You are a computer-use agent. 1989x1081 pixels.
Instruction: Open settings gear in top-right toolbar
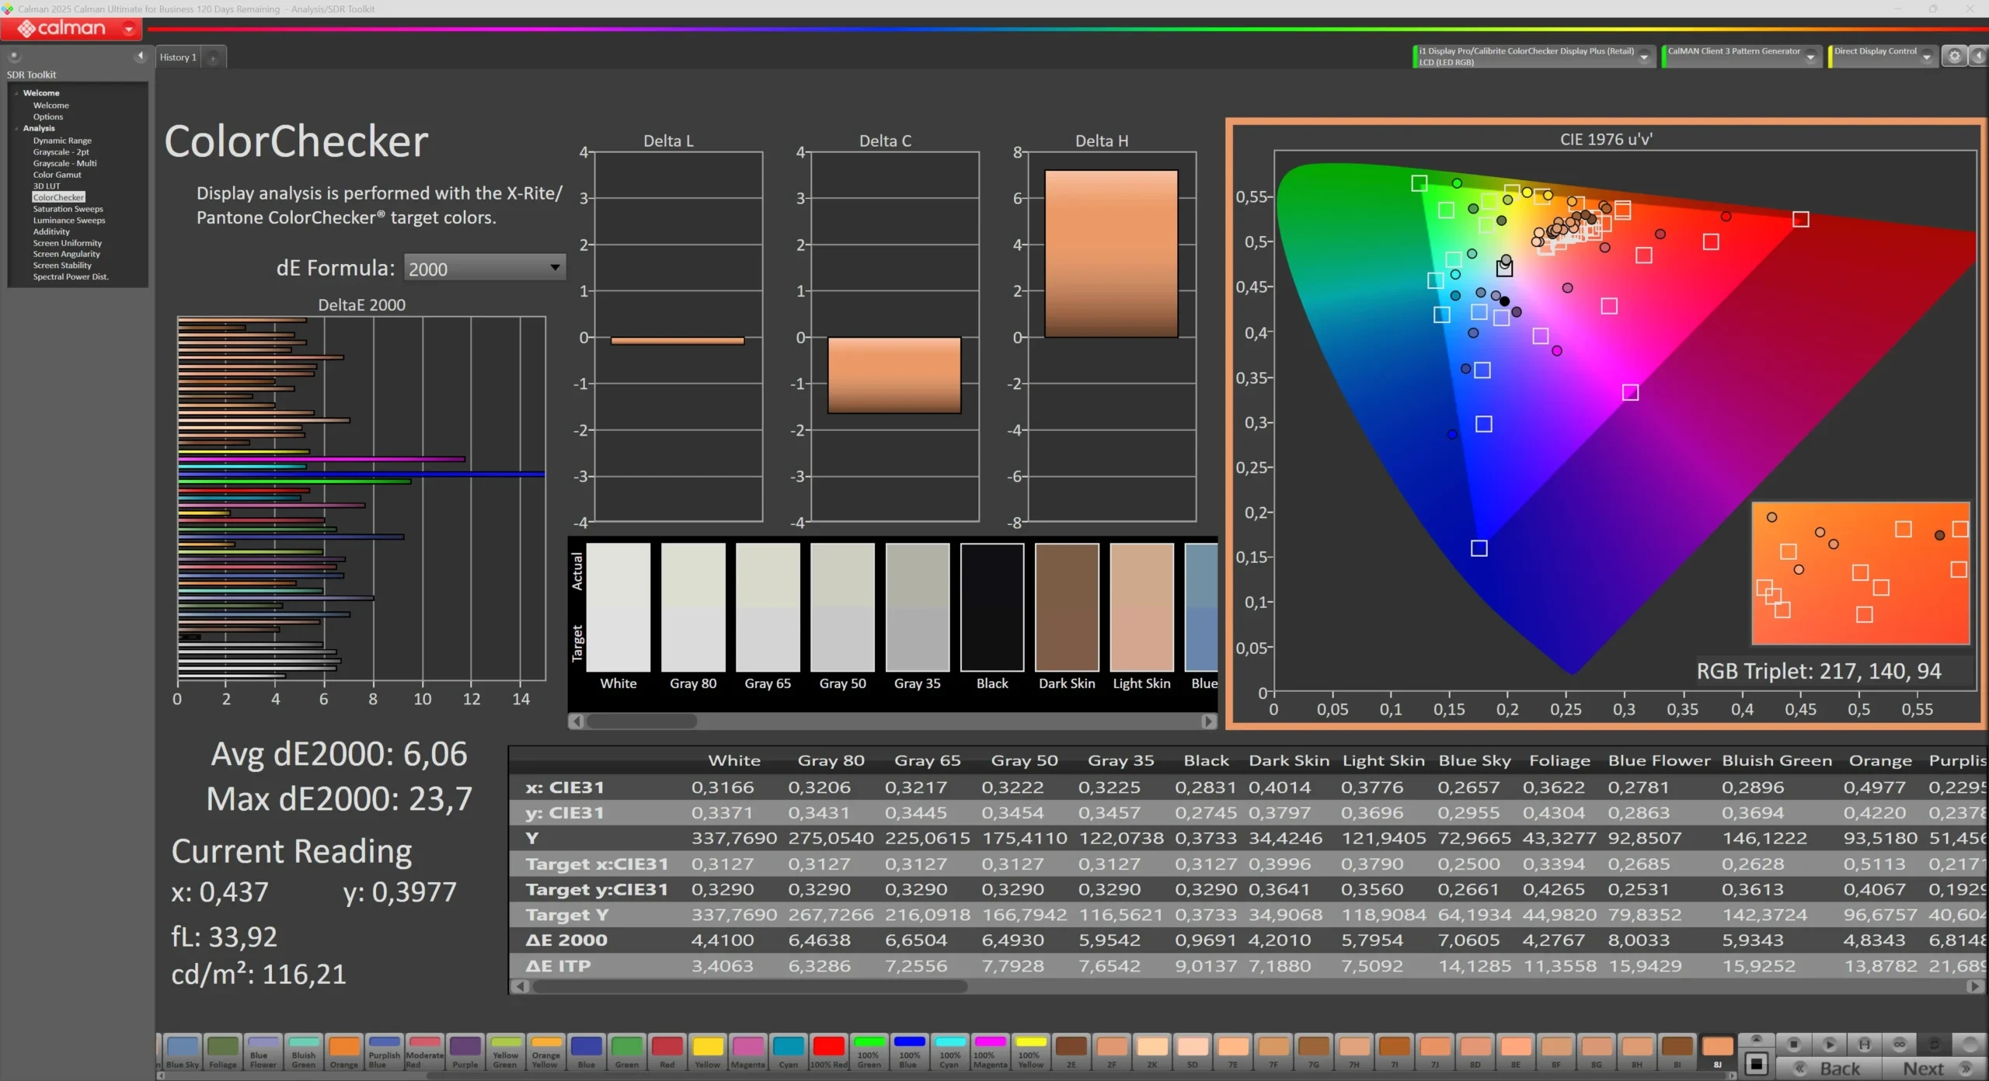1954,56
